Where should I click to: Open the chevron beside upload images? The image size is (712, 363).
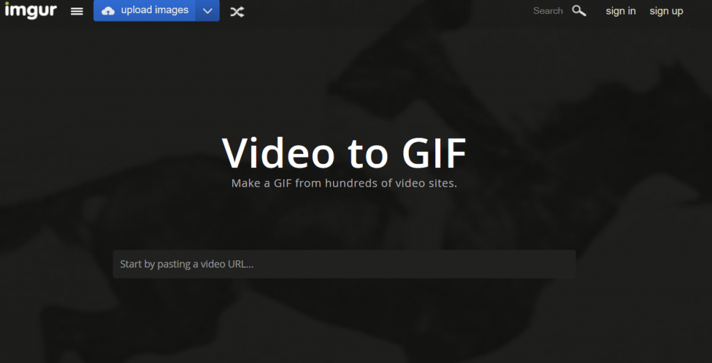(x=207, y=10)
